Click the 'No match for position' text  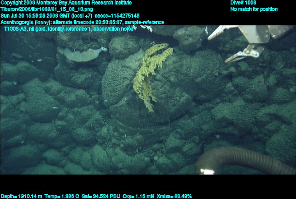(254, 9)
